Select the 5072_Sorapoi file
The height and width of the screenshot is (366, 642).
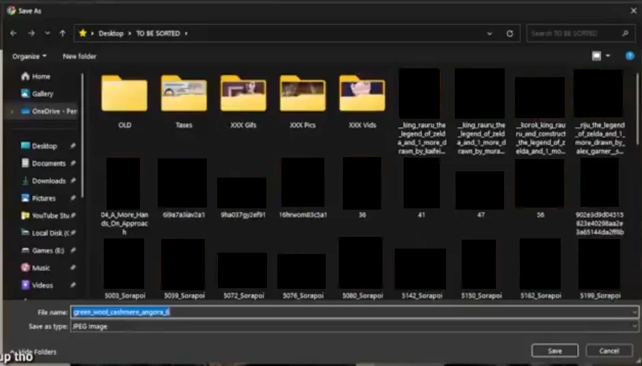(243, 275)
